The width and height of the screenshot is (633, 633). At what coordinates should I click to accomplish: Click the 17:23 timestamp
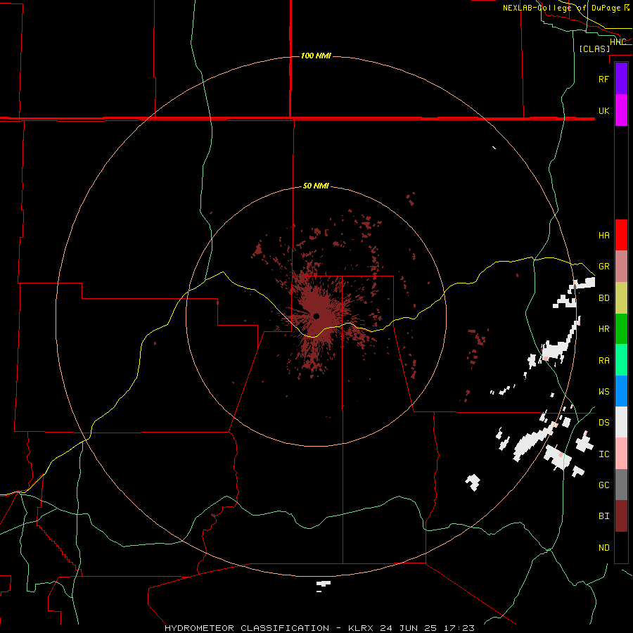pyautogui.click(x=461, y=628)
